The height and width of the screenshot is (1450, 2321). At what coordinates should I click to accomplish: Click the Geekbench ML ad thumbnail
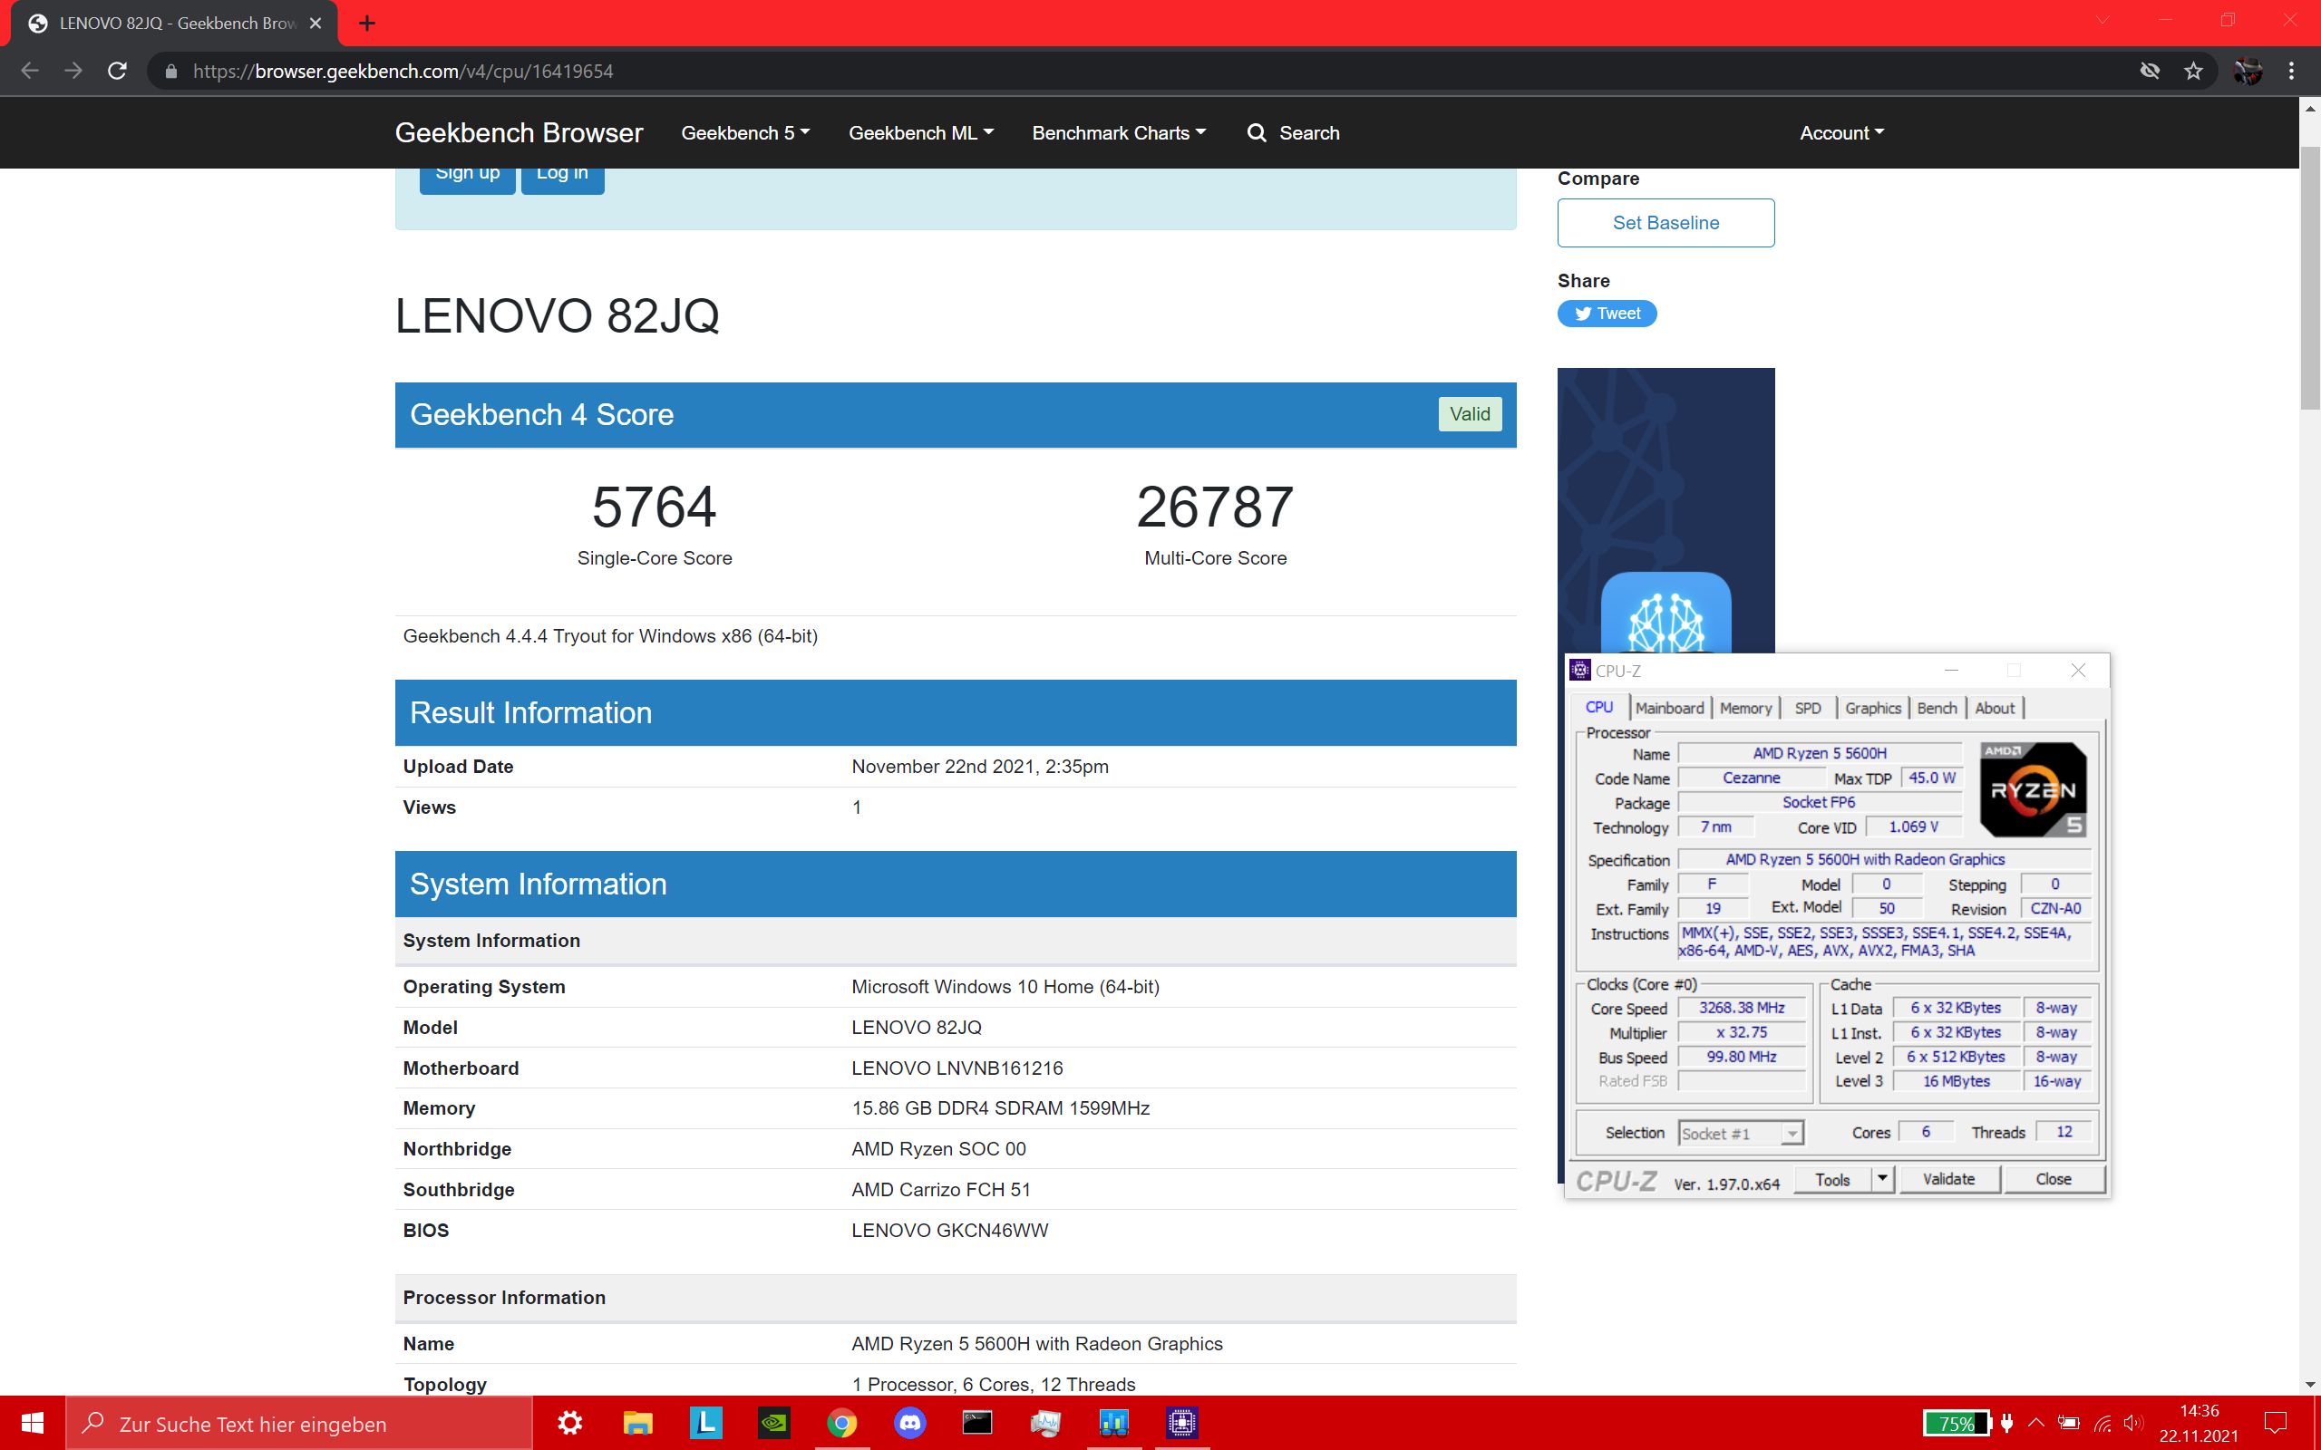click(1665, 510)
